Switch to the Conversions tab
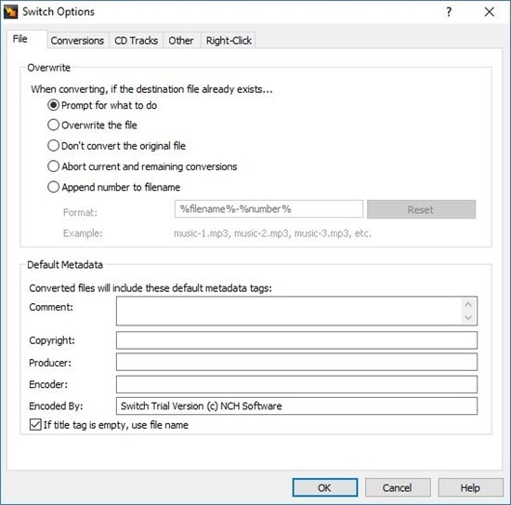Image resolution: width=511 pixels, height=505 pixels. pos(77,40)
